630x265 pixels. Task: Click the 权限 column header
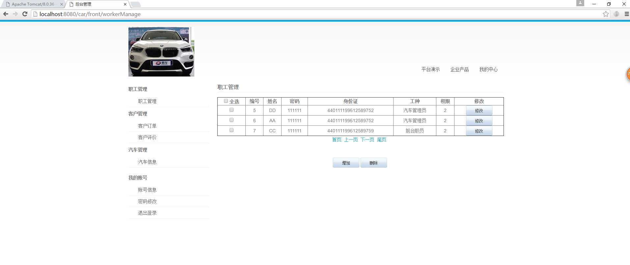click(x=445, y=101)
